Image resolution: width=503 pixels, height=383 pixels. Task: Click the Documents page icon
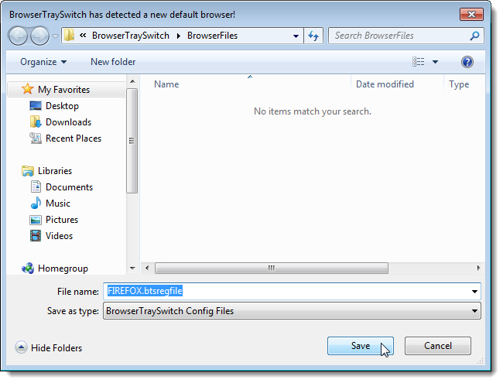tap(36, 187)
